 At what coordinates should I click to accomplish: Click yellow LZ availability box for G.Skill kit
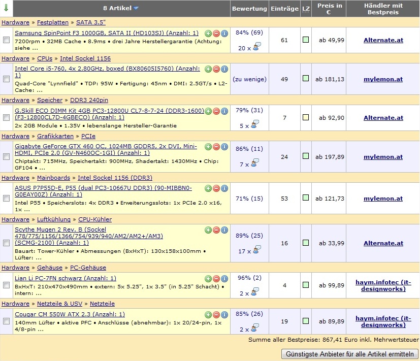click(306, 118)
